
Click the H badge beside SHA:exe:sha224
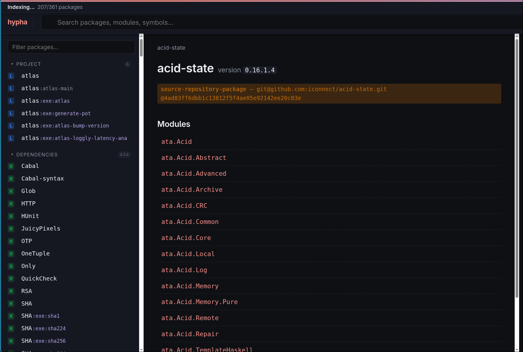(11, 328)
